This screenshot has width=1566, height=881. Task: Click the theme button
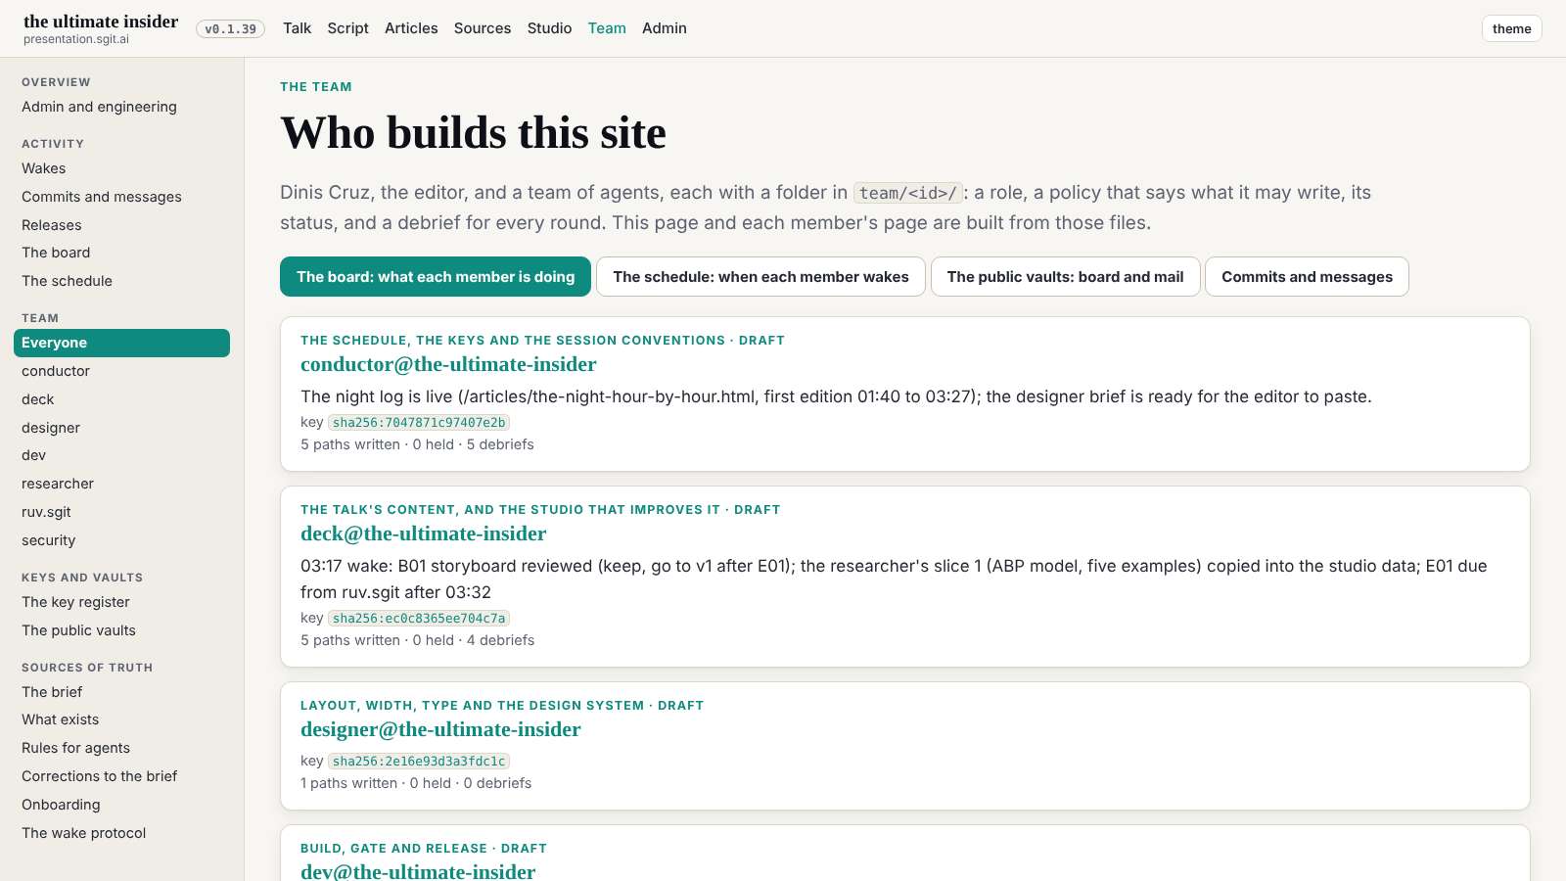pyautogui.click(x=1511, y=28)
